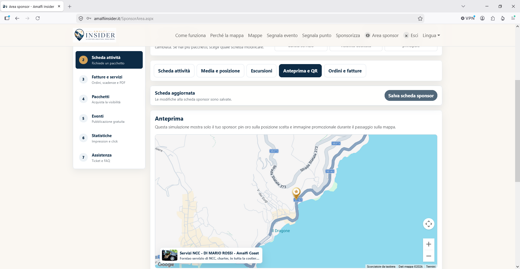Open the browser profile account icon
Screen dimensions: 520x269
pos(482,18)
